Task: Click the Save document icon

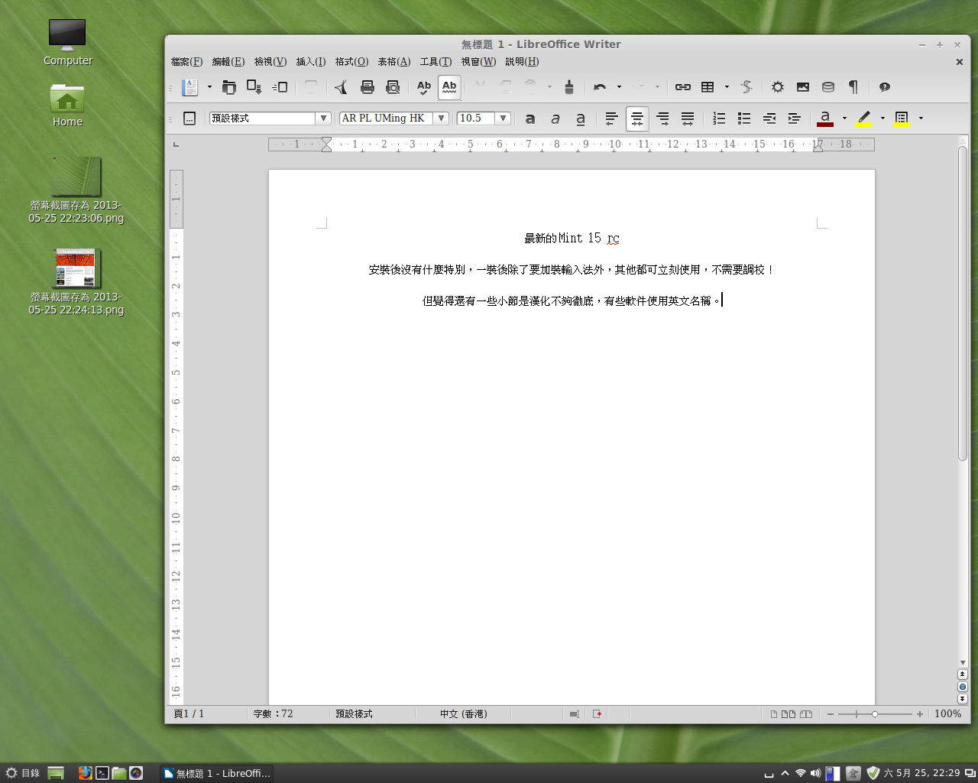Action: click(x=254, y=87)
